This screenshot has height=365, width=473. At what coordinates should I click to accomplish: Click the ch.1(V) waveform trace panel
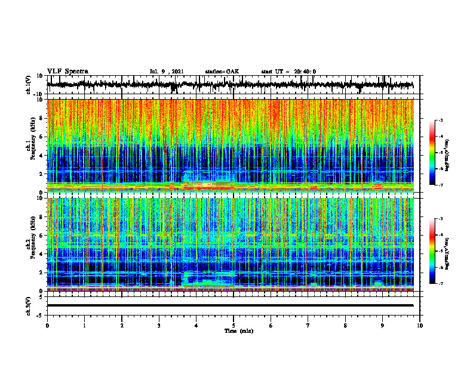pos(234,85)
